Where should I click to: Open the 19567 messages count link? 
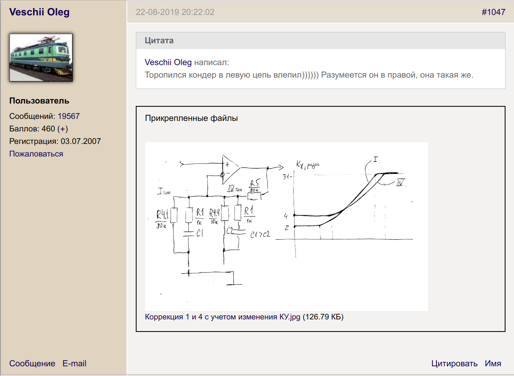(x=69, y=116)
